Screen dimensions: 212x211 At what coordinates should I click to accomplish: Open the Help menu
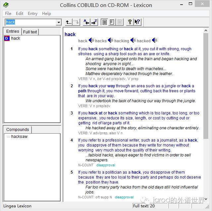pos(46,14)
